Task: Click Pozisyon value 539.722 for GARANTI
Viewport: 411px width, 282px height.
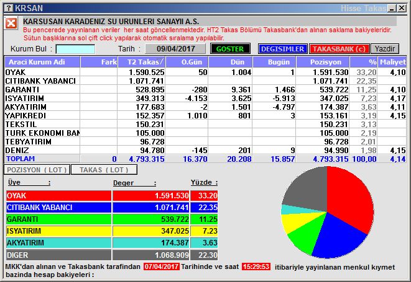Action: coord(334,90)
